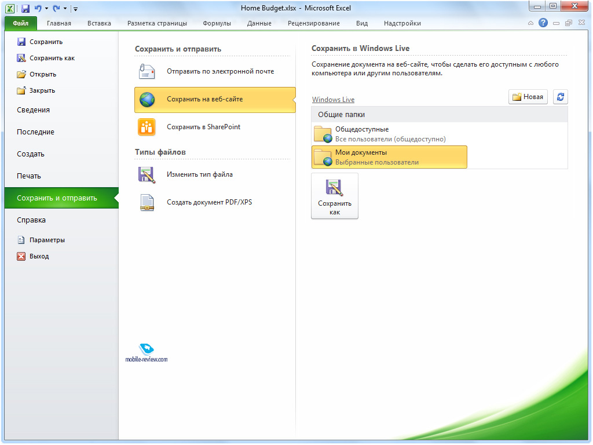Select the Данные tab
Image resolution: width=593 pixels, height=445 pixels.
[259, 23]
